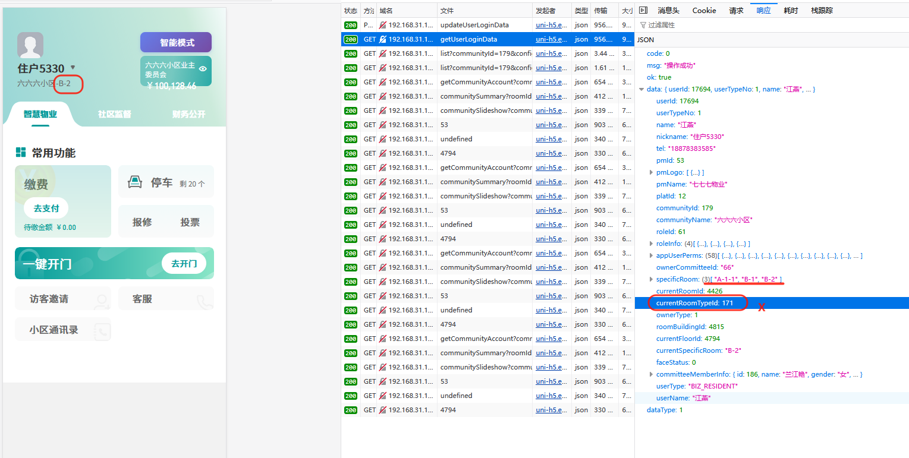Click the insecure lock icon on getUserLoginData row
The height and width of the screenshot is (458, 909).
click(382, 39)
